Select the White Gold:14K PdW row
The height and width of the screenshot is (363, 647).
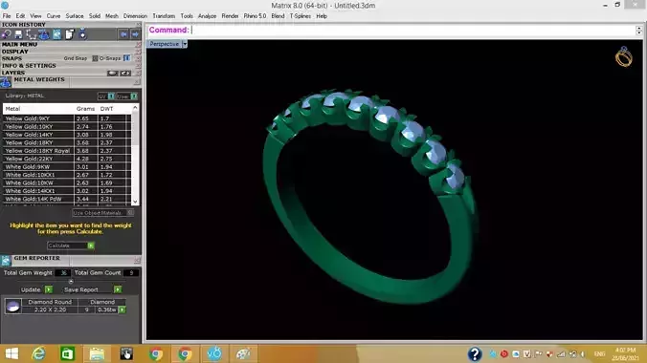click(x=67, y=199)
